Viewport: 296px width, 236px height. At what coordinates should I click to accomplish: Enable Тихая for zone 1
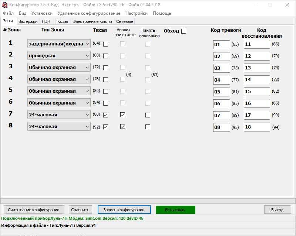106,44
